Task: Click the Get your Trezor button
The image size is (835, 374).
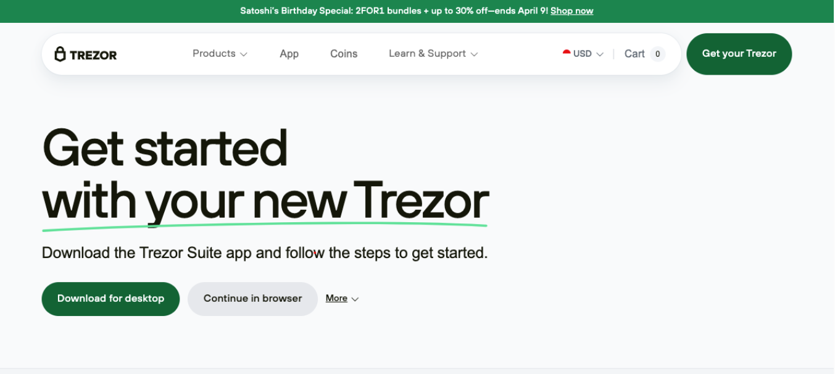Action: pyautogui.click(x=739, y=54)
